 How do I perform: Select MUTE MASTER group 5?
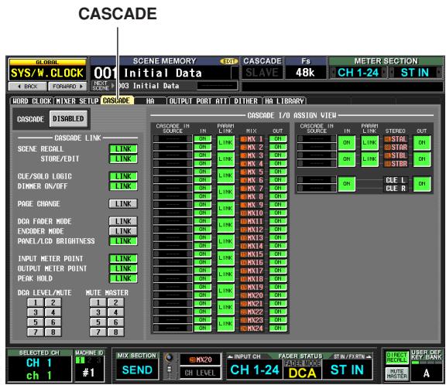(98, 322)
